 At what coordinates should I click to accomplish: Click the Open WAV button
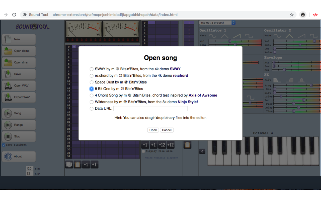tap(19, 85)
